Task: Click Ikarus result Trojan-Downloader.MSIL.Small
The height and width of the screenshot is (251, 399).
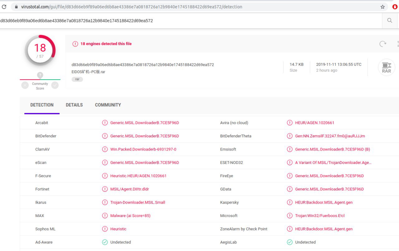Action: click(138, 202)
